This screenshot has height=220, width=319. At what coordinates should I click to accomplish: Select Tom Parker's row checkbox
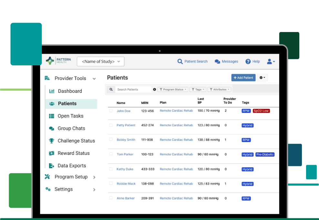(111, 154)
